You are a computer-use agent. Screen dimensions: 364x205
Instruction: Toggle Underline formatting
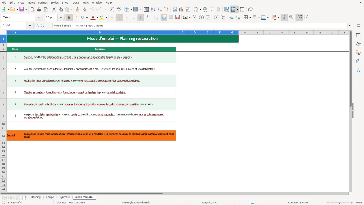(x=83, y=18)
